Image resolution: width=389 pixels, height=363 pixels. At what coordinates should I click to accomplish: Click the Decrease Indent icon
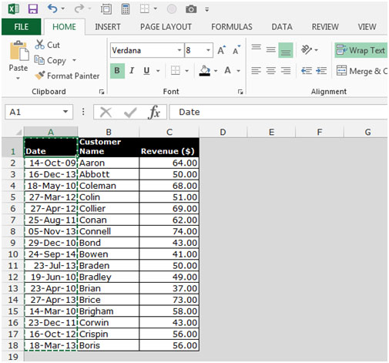307,70
